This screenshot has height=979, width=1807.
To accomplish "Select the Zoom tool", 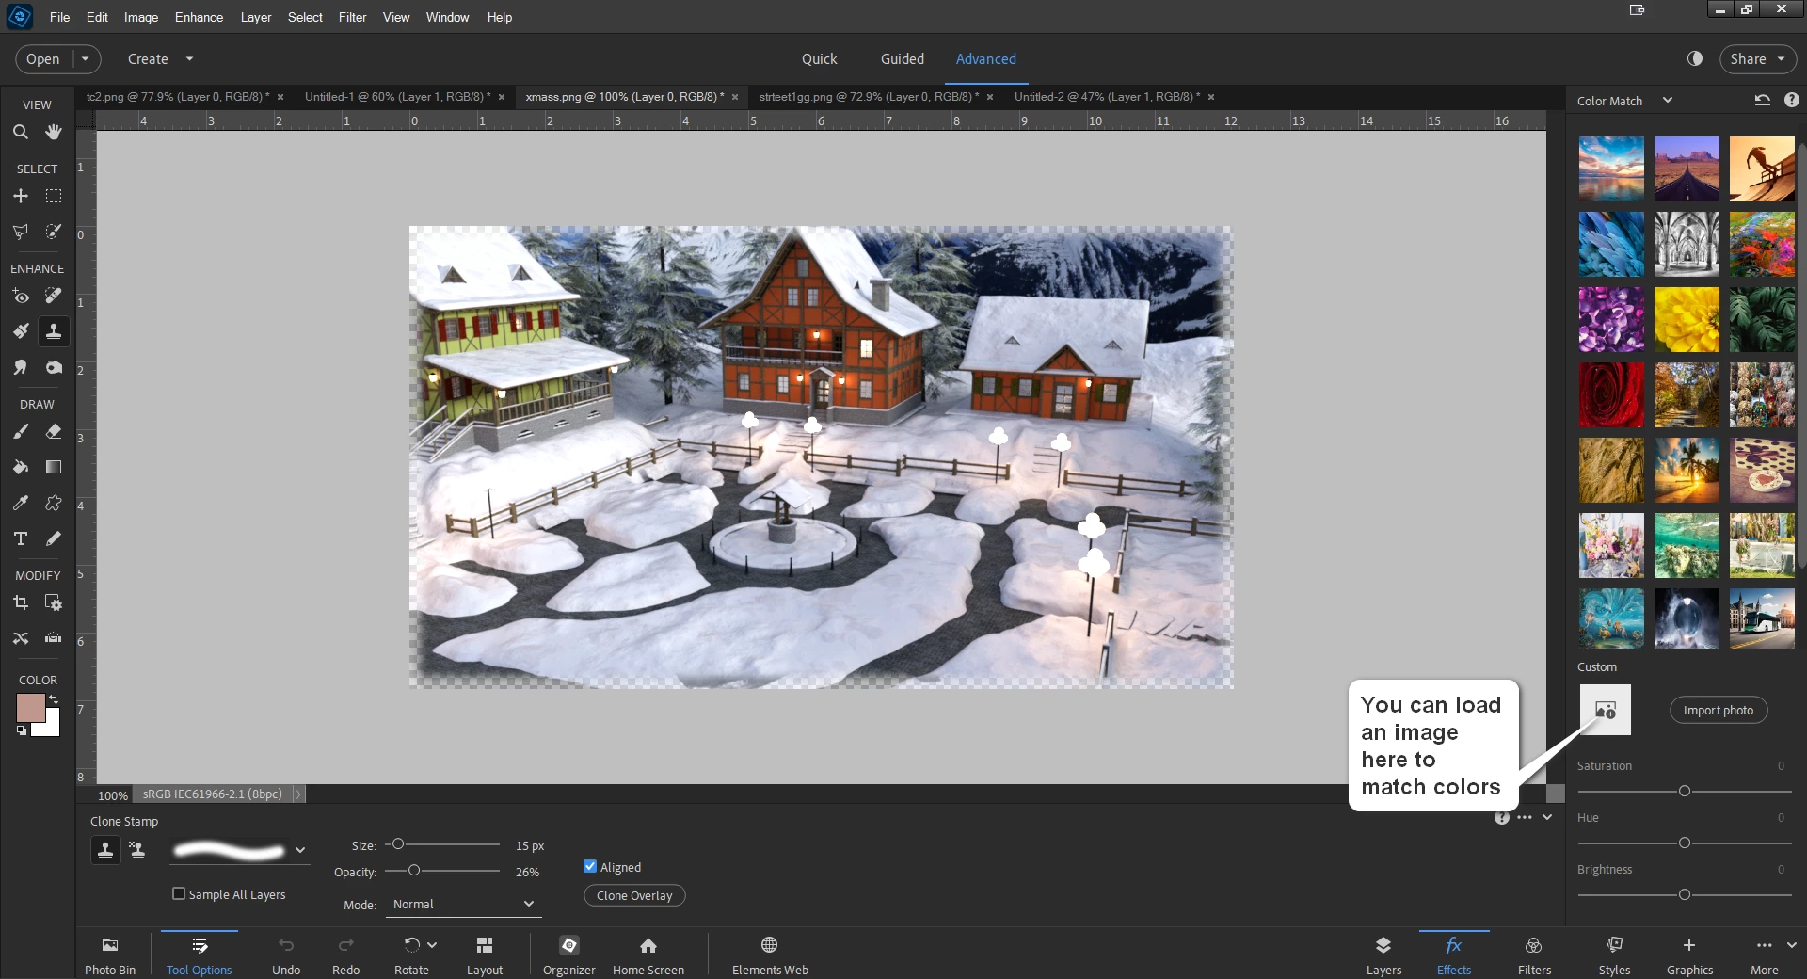I will tap(20, 132).
